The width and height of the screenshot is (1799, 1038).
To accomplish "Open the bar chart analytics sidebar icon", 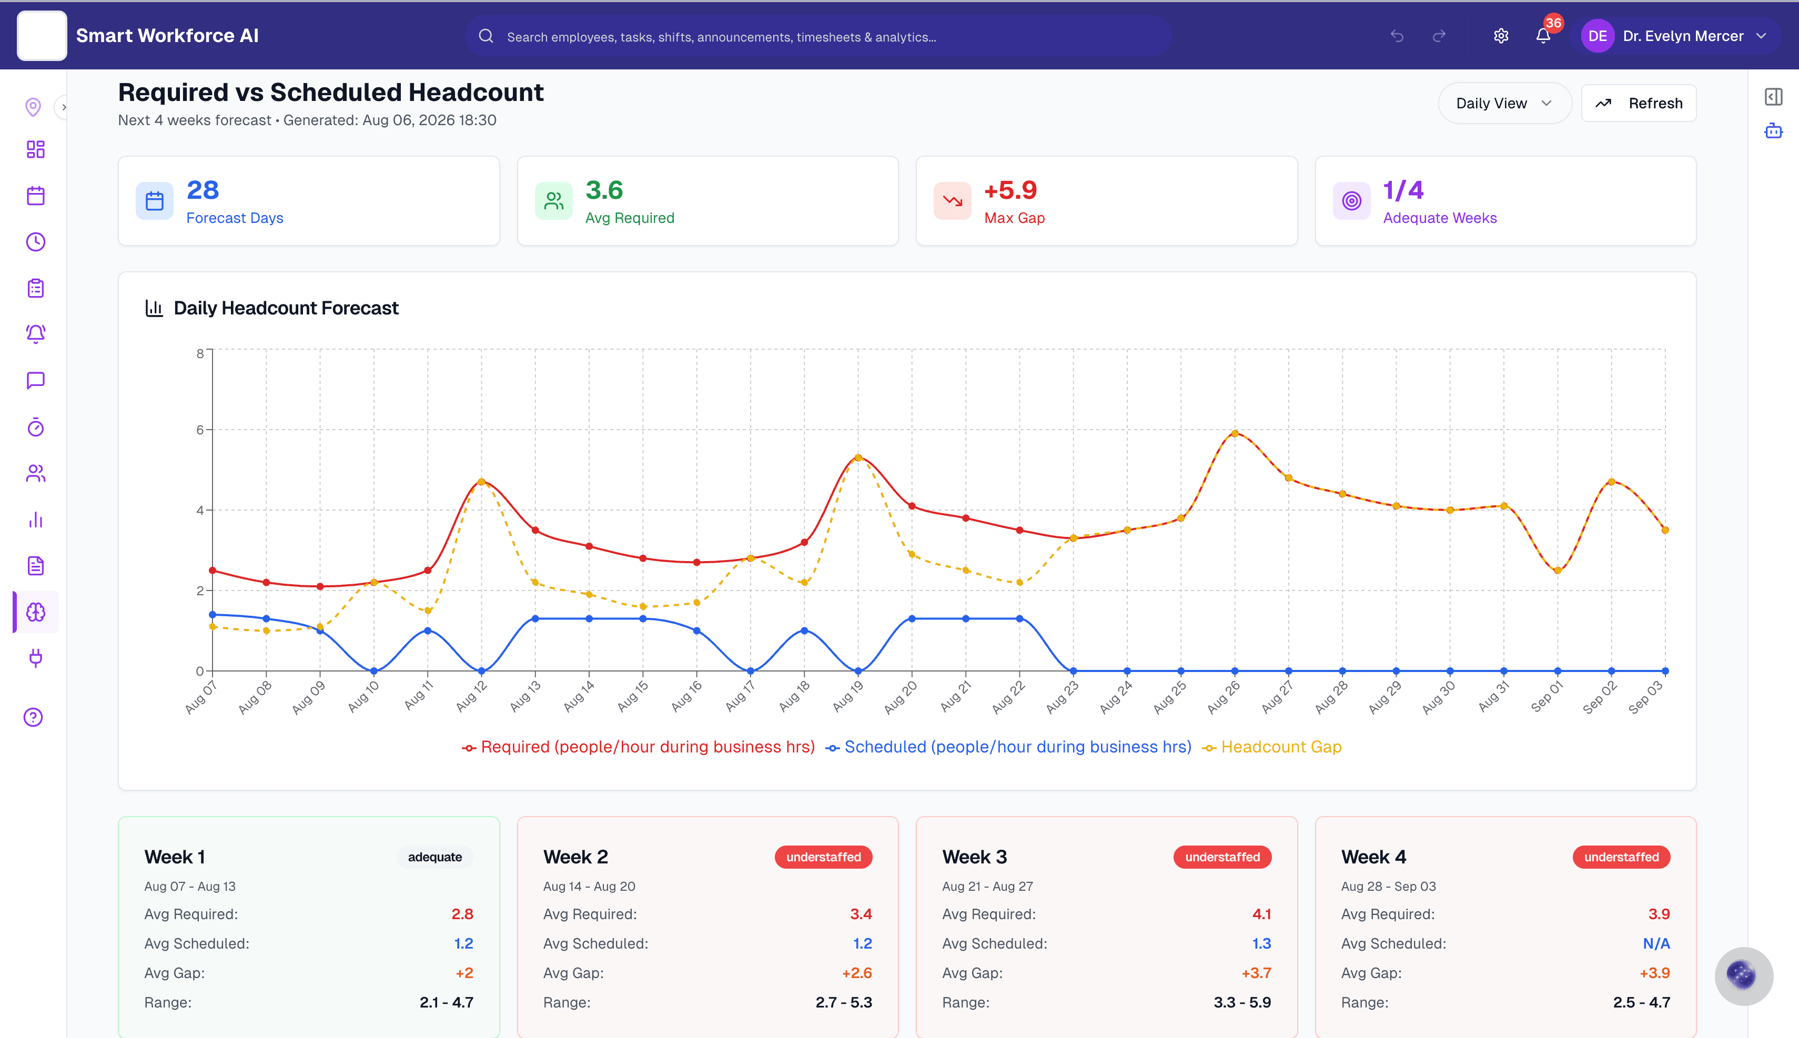I will point(36,520).
